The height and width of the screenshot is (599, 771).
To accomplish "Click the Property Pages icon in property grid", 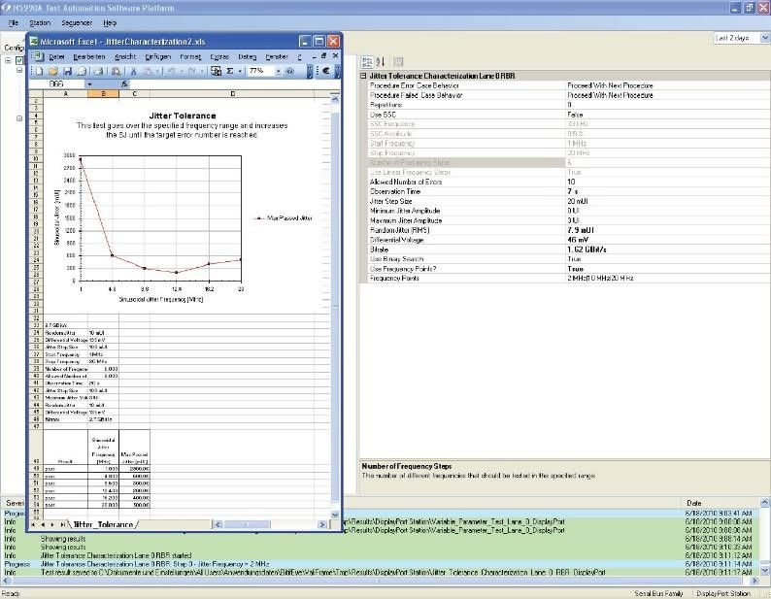I will (x=398, y=62).
